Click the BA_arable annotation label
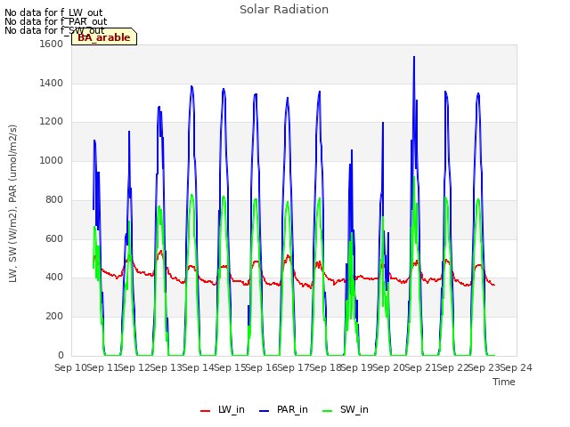 click(x=104, y=37)
